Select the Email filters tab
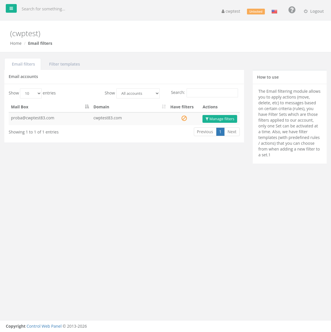The height and width of the screenshot is (332, 331). [23, 64]
